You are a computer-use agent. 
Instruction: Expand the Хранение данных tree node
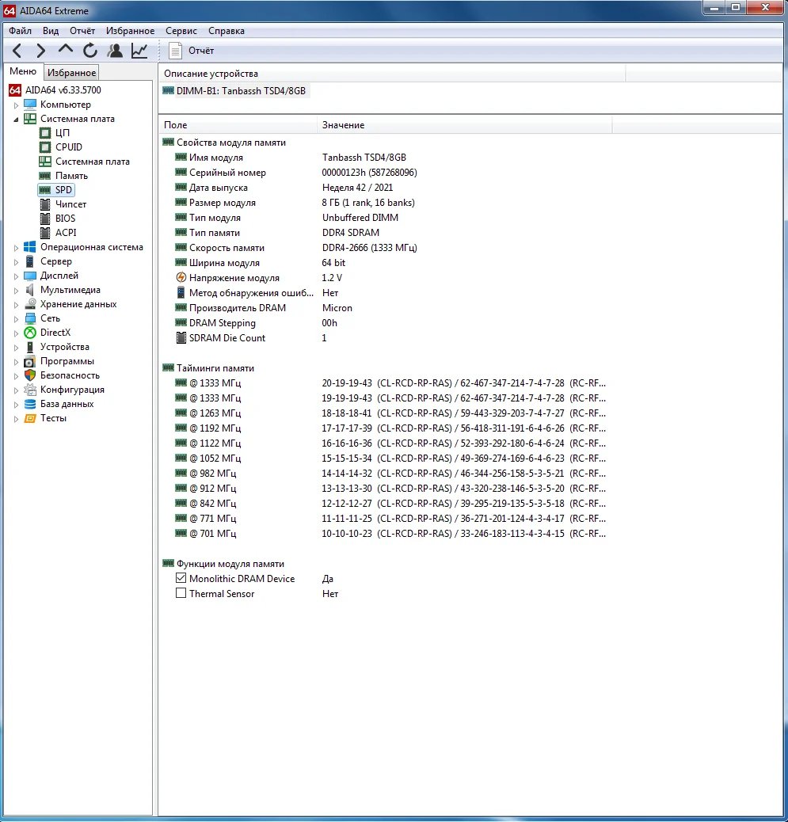(x=17, y=305)
